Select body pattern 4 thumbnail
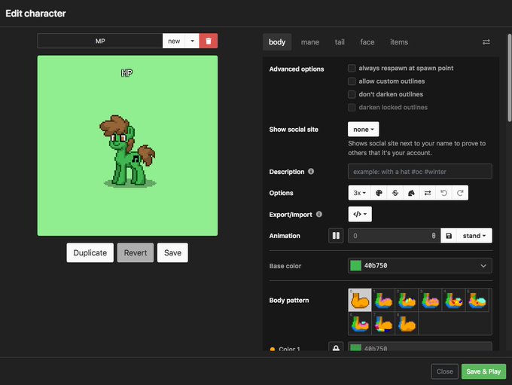Image resolution: width=512 pixels, height=385 pixels. click(x=454, y=300)
